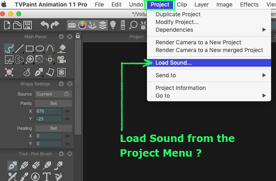
Task: Click the Undo arrow icon
Action: click(x=45, y=25)
